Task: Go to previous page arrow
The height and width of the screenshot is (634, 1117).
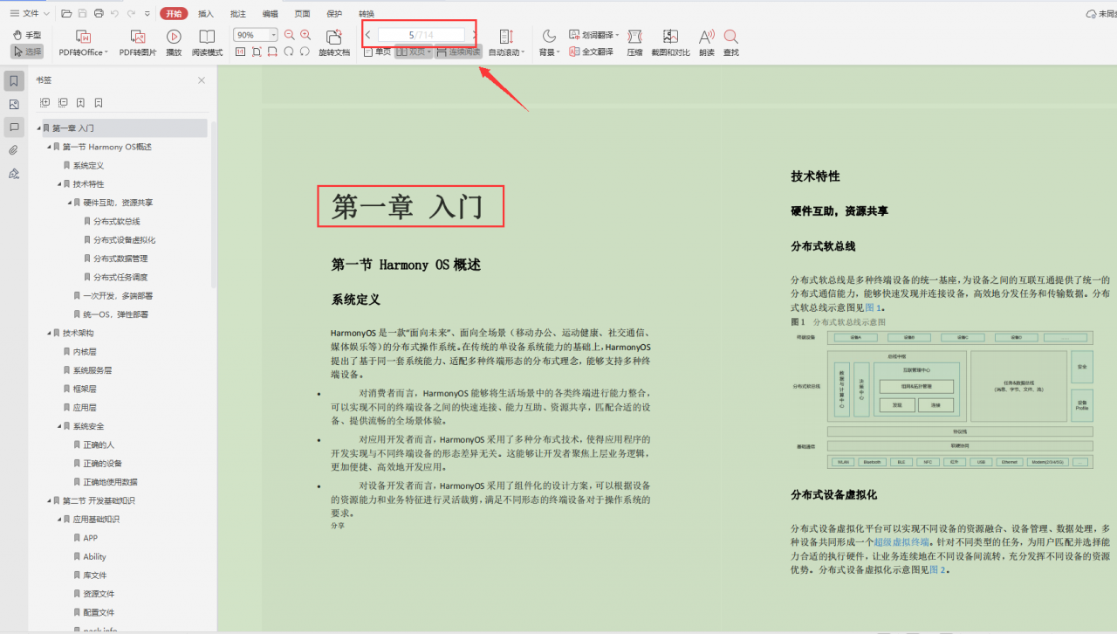Action: (368, 35)
